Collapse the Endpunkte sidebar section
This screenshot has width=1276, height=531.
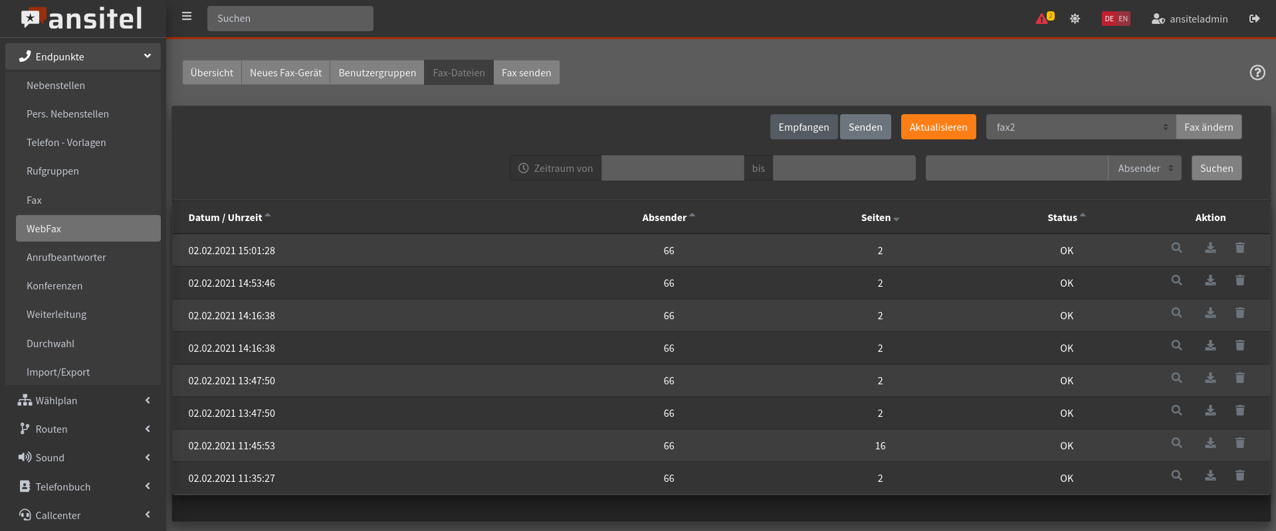click(83, 57)
